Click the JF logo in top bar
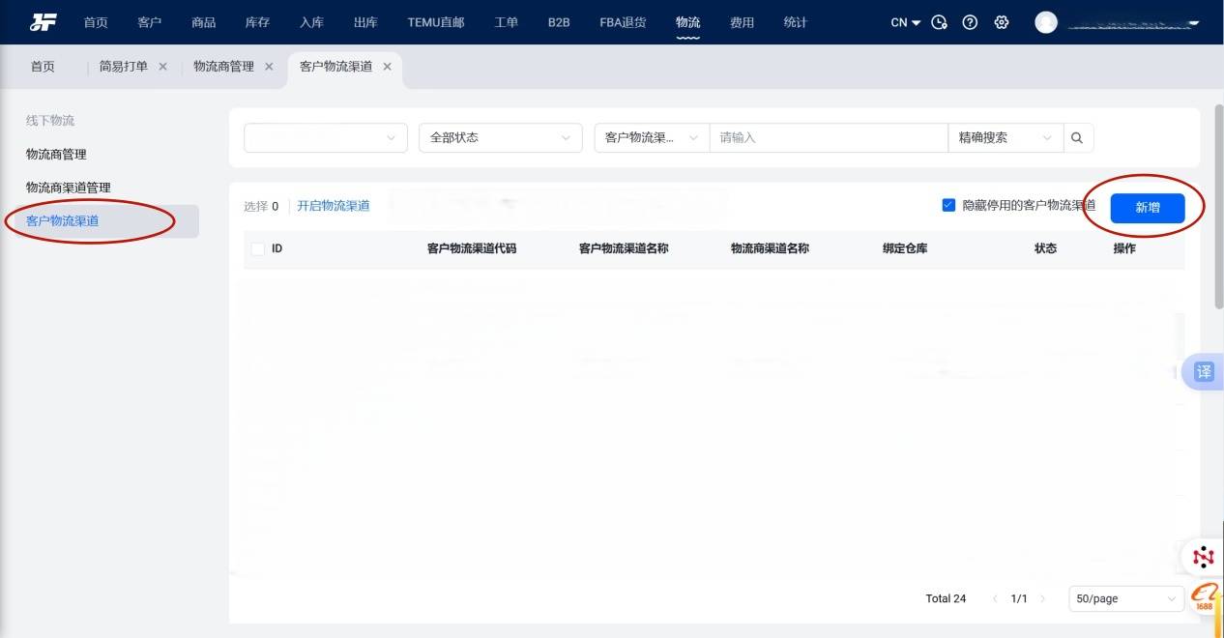Image resolution: width=1224 pixels, height=638 pixels. [x=43, y=22]
